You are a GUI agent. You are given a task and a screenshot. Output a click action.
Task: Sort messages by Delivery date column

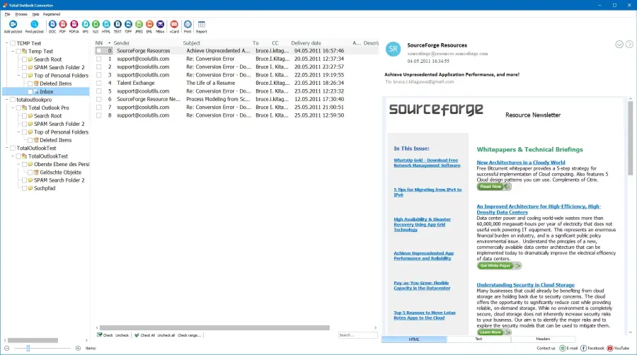[306, 43]
